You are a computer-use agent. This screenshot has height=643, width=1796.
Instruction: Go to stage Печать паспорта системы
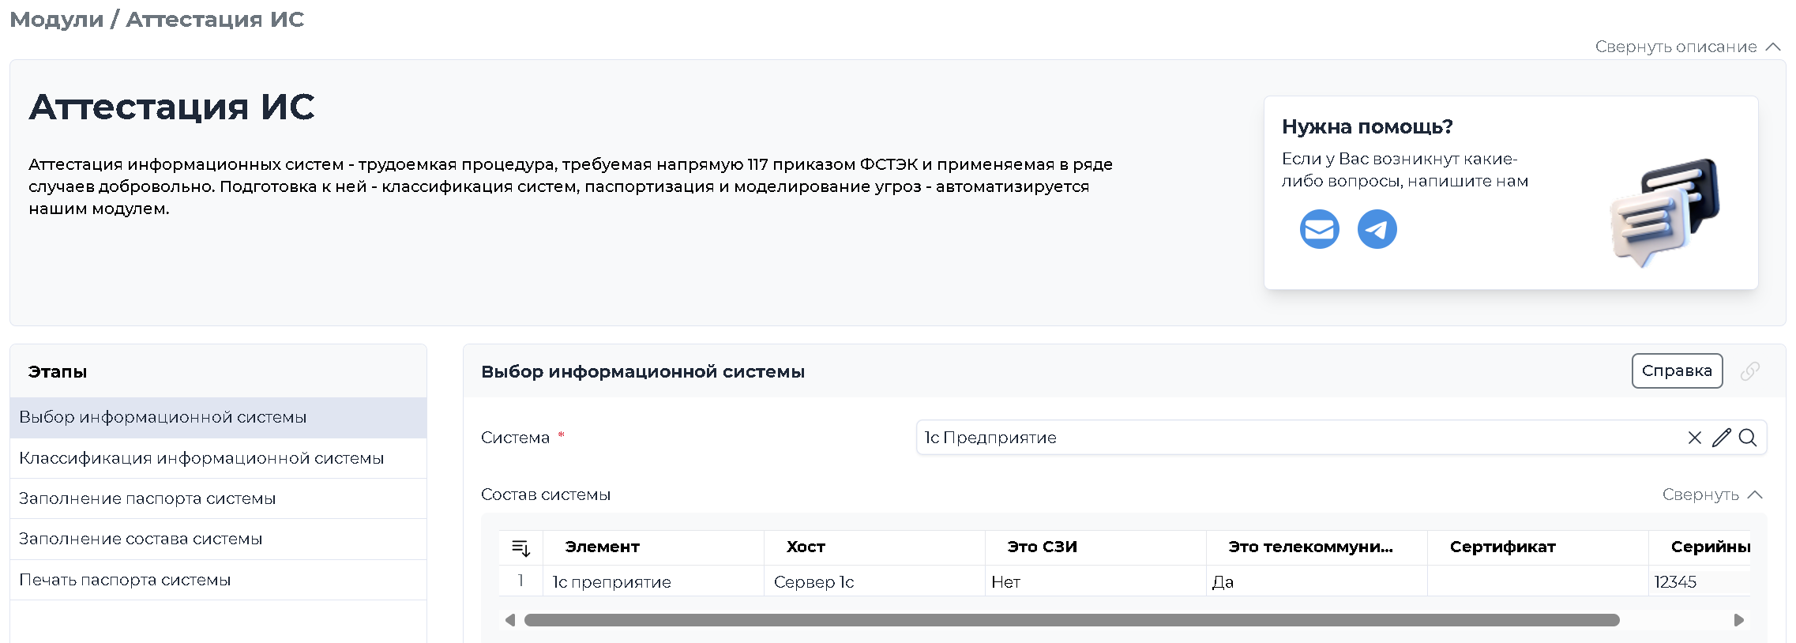125,580
